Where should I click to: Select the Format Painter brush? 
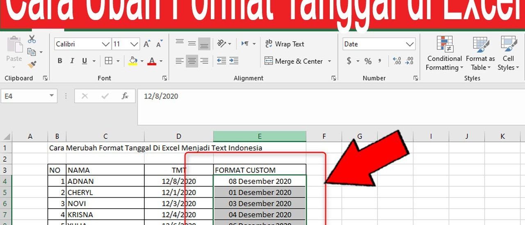click(32, 64)
